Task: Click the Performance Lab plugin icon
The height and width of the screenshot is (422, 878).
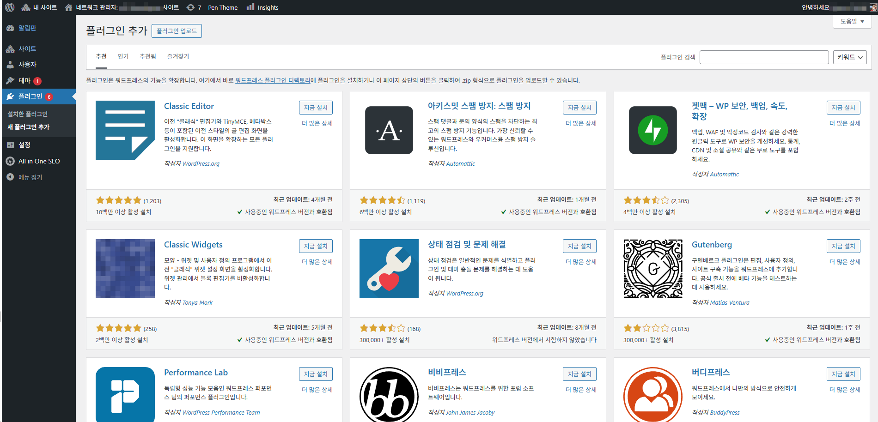Action: pyautogui.click(x=125, y=394)
